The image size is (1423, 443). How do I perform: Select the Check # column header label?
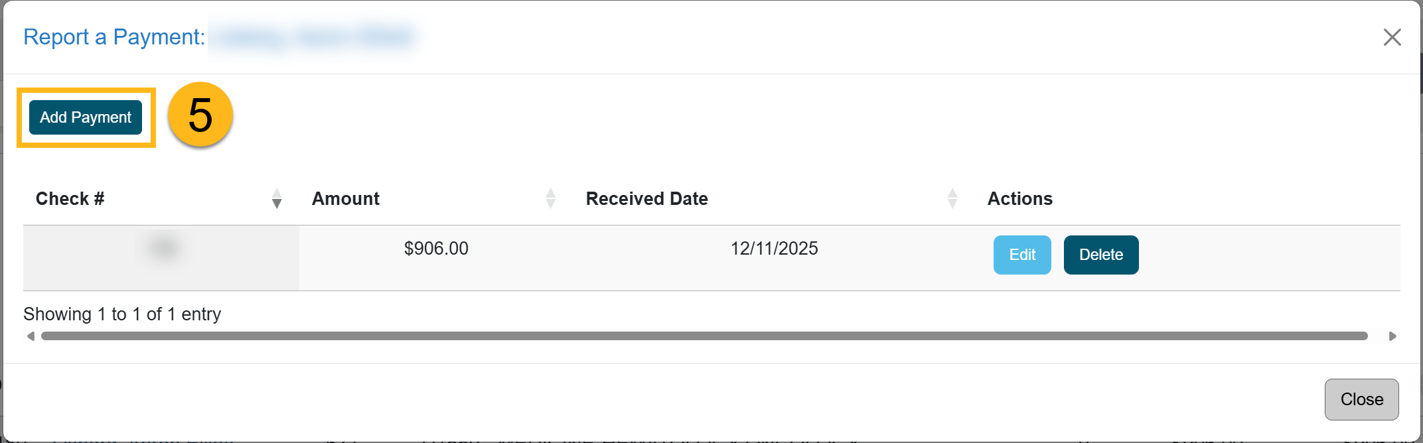coord(70,199)
